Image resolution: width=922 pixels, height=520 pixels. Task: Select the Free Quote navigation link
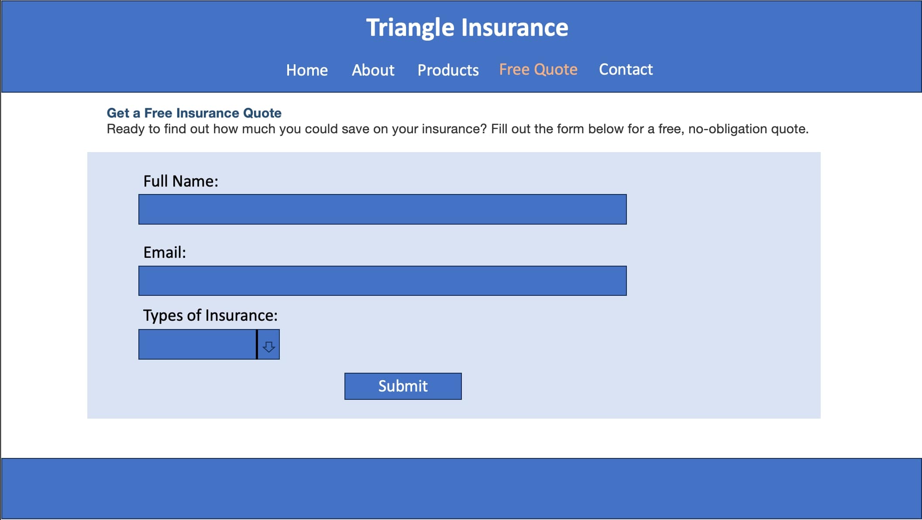pos(537,69)
